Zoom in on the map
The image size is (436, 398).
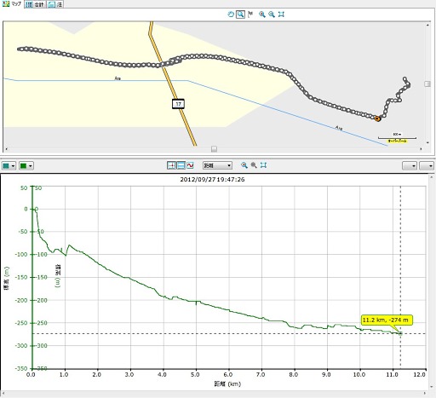click(x=262, y=14)
